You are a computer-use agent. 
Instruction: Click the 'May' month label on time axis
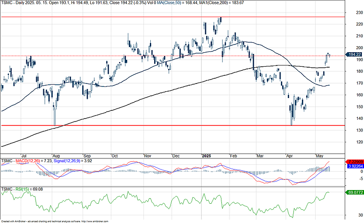319,156
